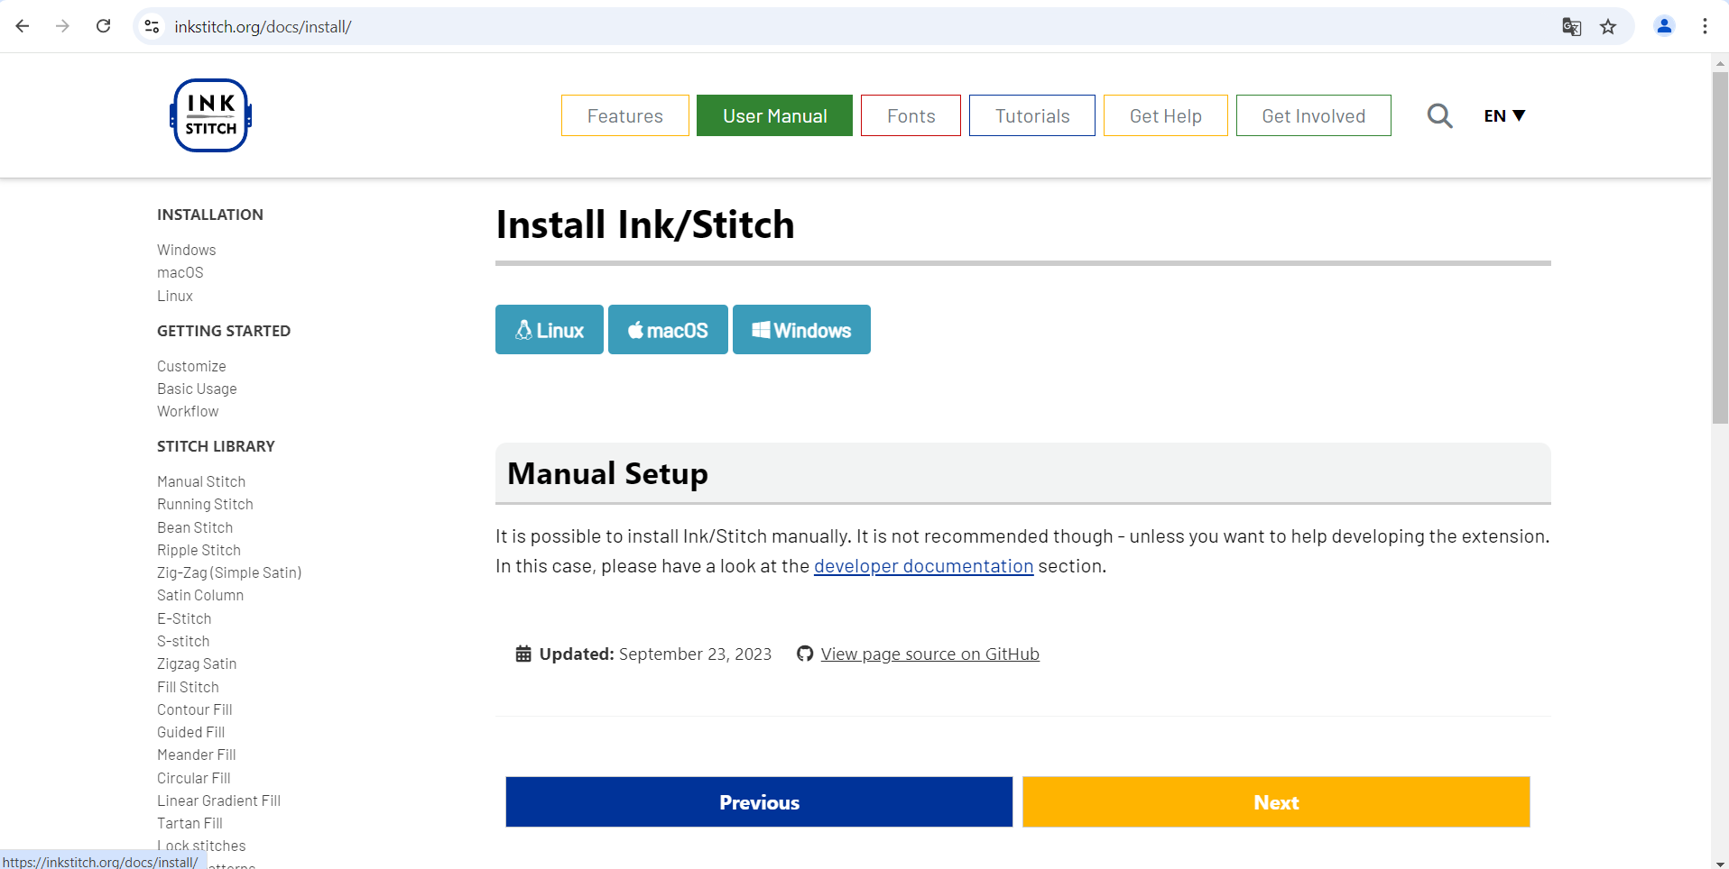Open the Manual Stitch sidebar link
The image size is (1729, 869).
(x=201, y=481)
